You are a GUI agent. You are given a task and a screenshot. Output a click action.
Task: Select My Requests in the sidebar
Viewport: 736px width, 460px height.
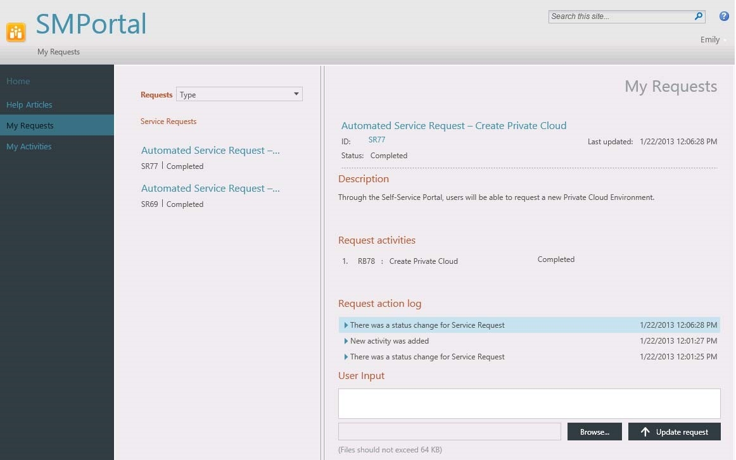click(x=57, y=125)
